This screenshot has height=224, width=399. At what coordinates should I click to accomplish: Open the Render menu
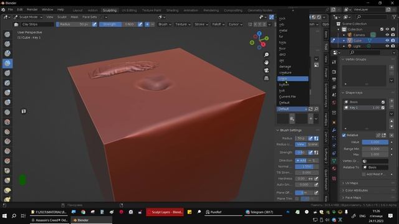32,9
